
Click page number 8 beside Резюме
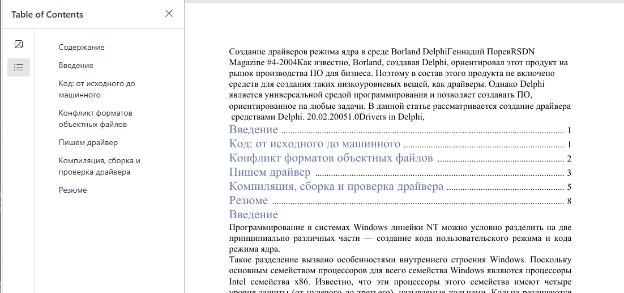[x=569, y=201]
